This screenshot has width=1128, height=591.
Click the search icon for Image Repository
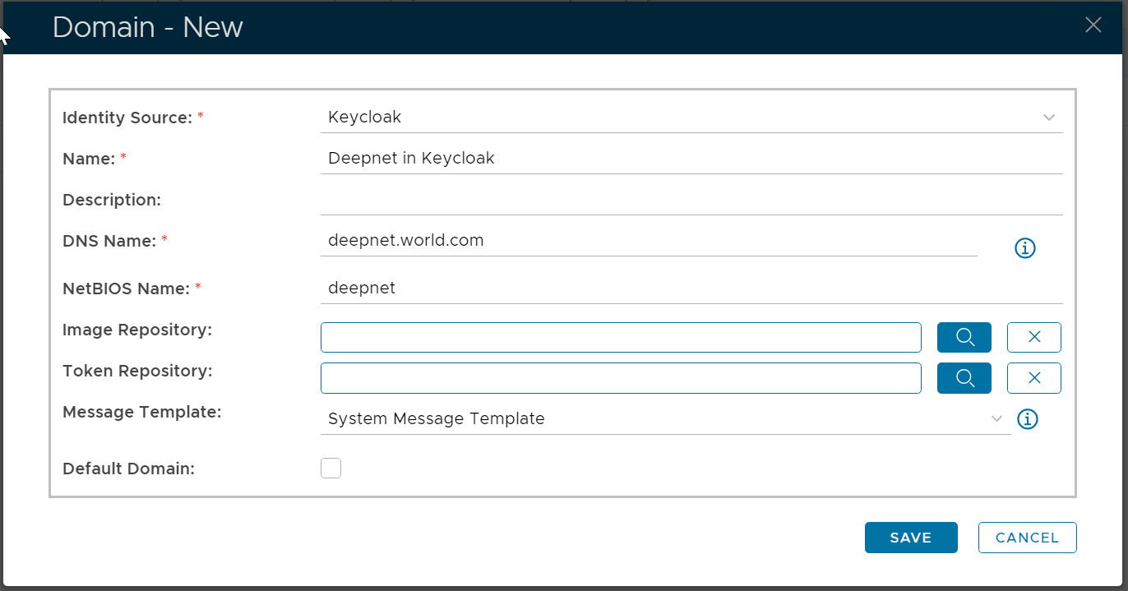pyautogui.click(x=964, y=337)
